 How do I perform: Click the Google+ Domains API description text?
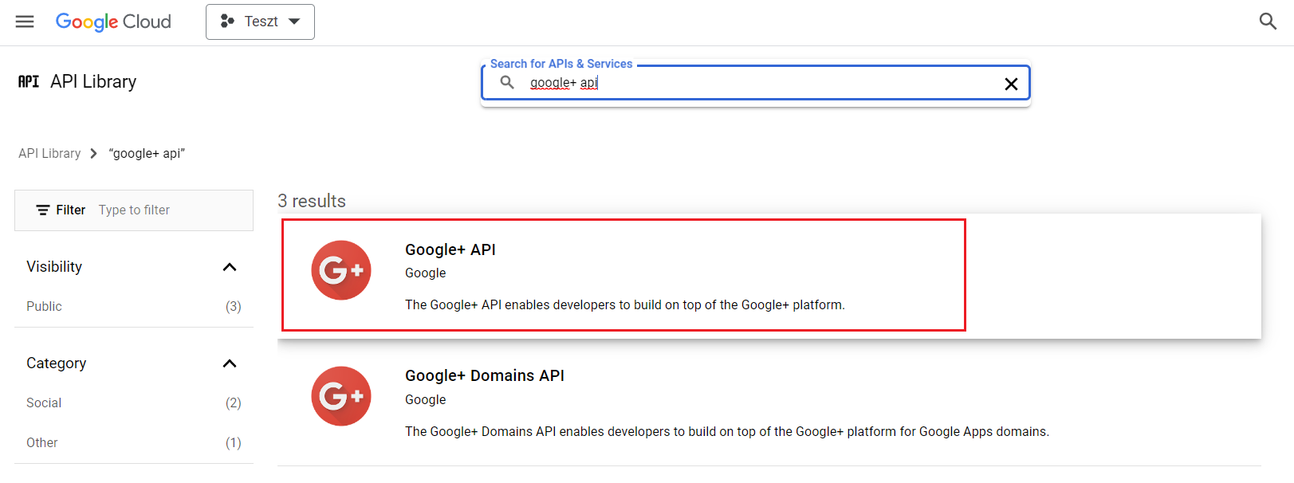pos(727,431)
